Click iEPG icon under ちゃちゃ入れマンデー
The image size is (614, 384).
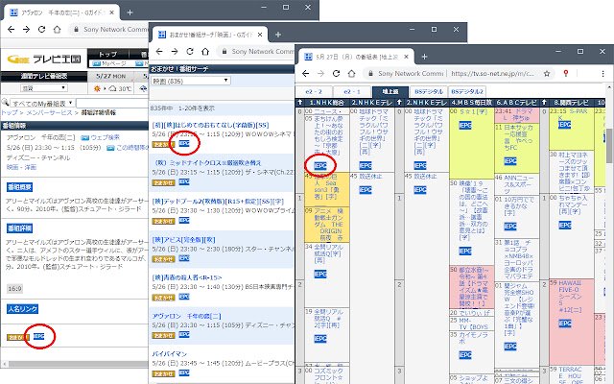click(x=565, y=226)
